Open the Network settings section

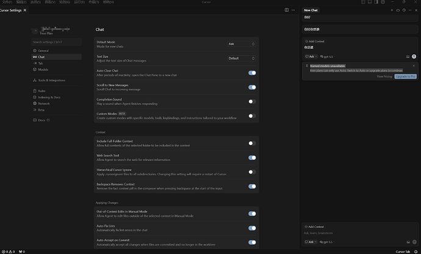coord(56,104)
